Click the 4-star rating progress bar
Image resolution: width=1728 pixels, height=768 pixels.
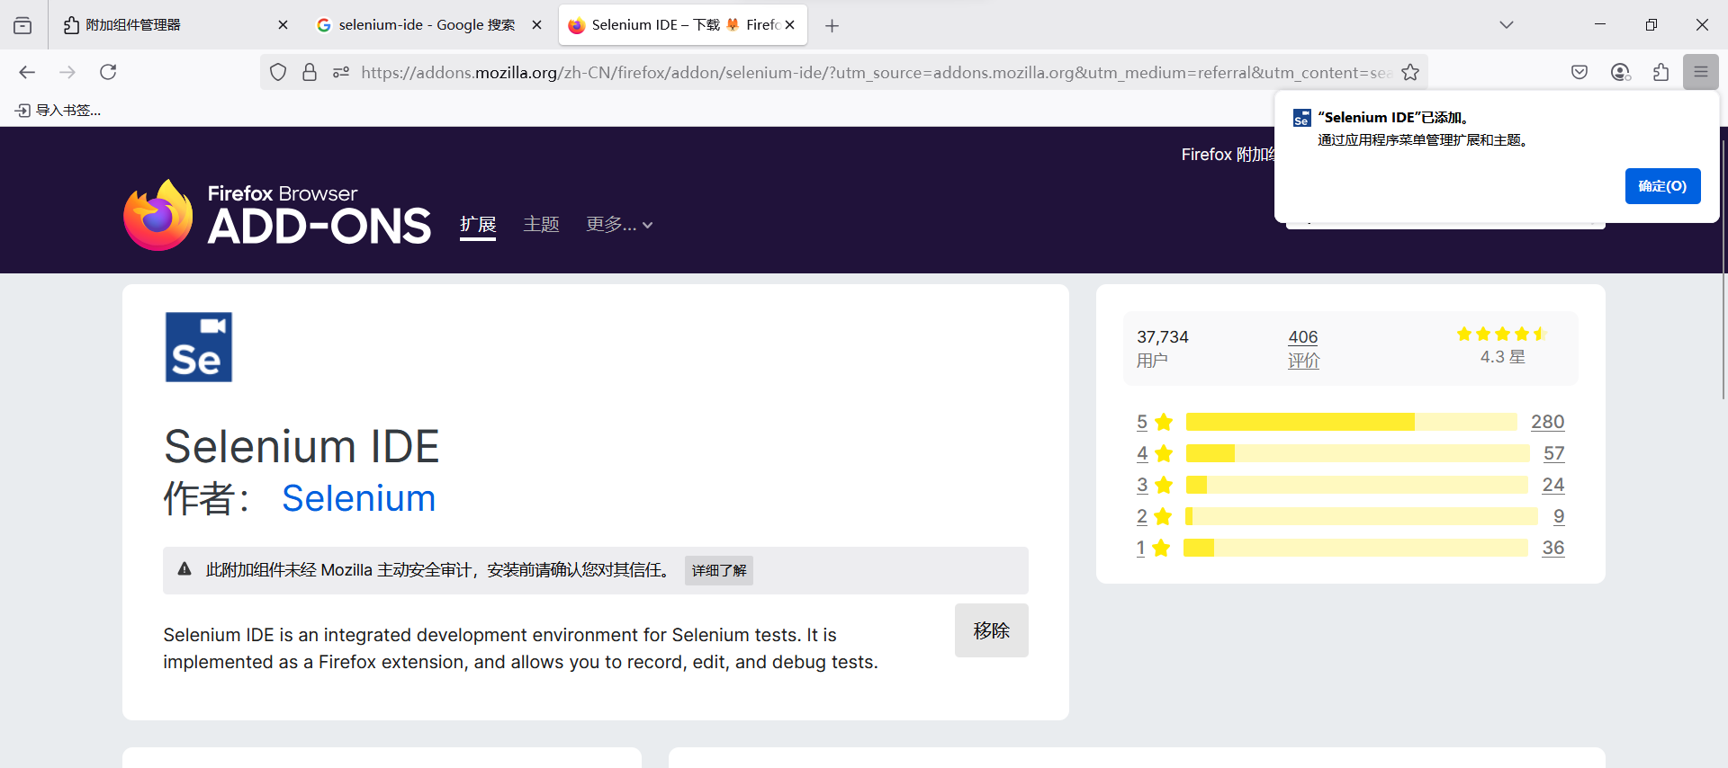pos(1357,453)
